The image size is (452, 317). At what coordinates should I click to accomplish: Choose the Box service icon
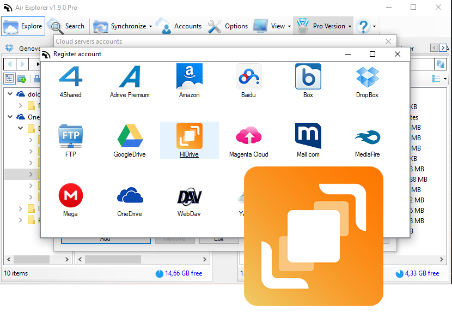coord(308,81)
